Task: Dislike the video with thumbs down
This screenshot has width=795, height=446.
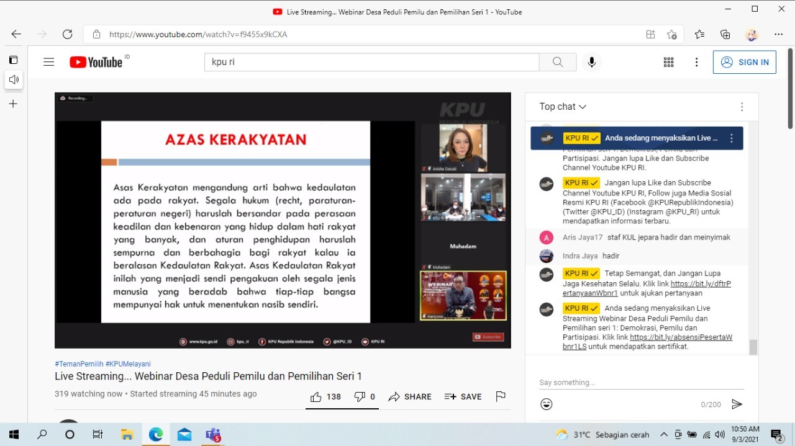Action: pyautogui.click(x=365, y=397)
